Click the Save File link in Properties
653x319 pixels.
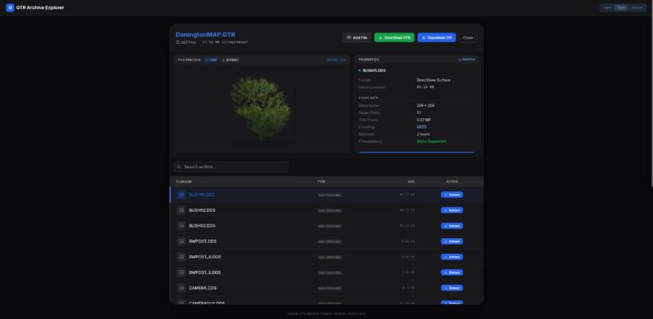467,60
